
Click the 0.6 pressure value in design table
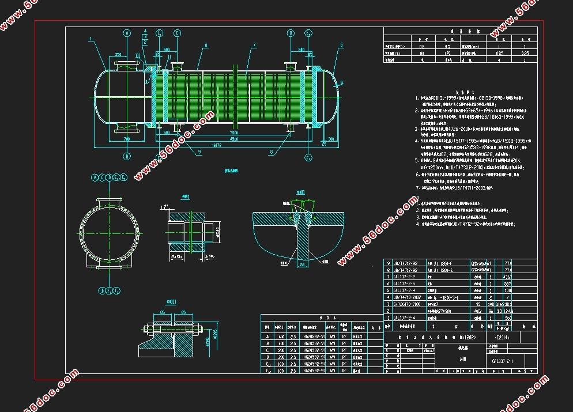pos(422,47)
